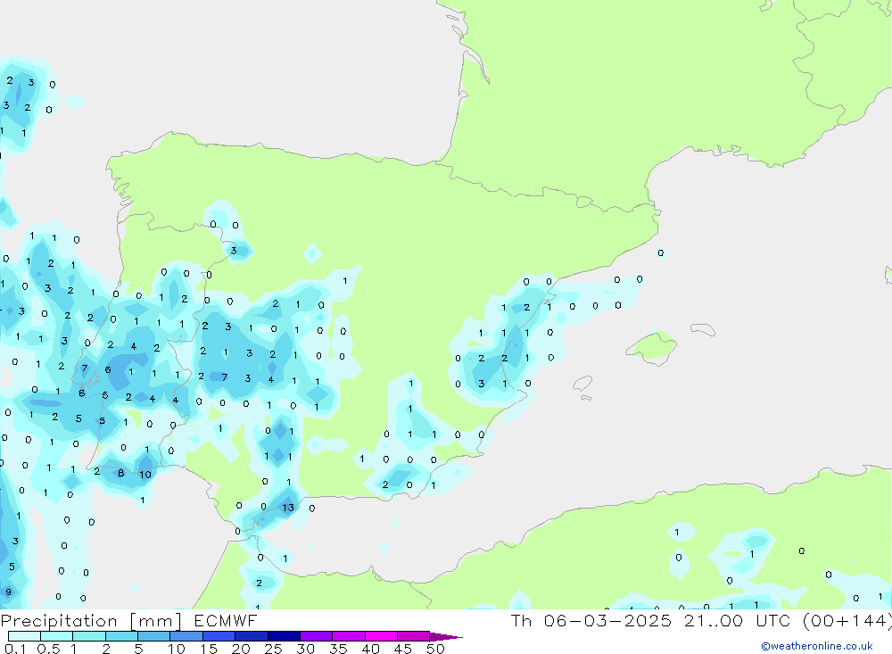Click the 45–50 mm legend color swatch
The image size is (892, 654).
coord(414,636)
